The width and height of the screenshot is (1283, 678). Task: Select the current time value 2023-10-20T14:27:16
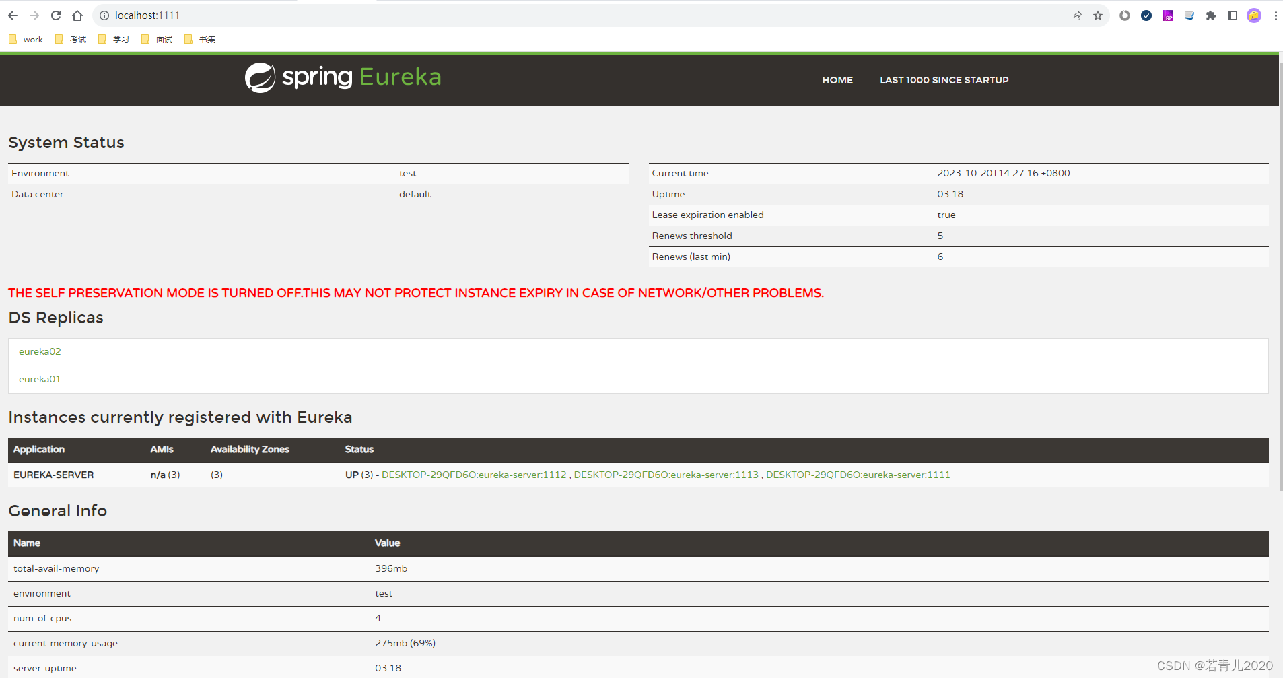[x=1004, y=173]
